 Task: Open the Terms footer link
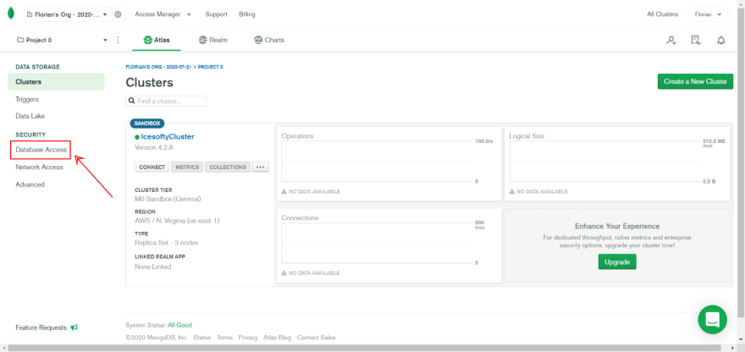224,338
